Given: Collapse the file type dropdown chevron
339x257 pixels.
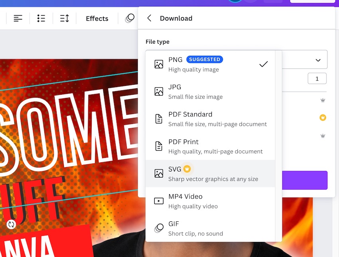Looking at the screenshot, I should (318, 60).
